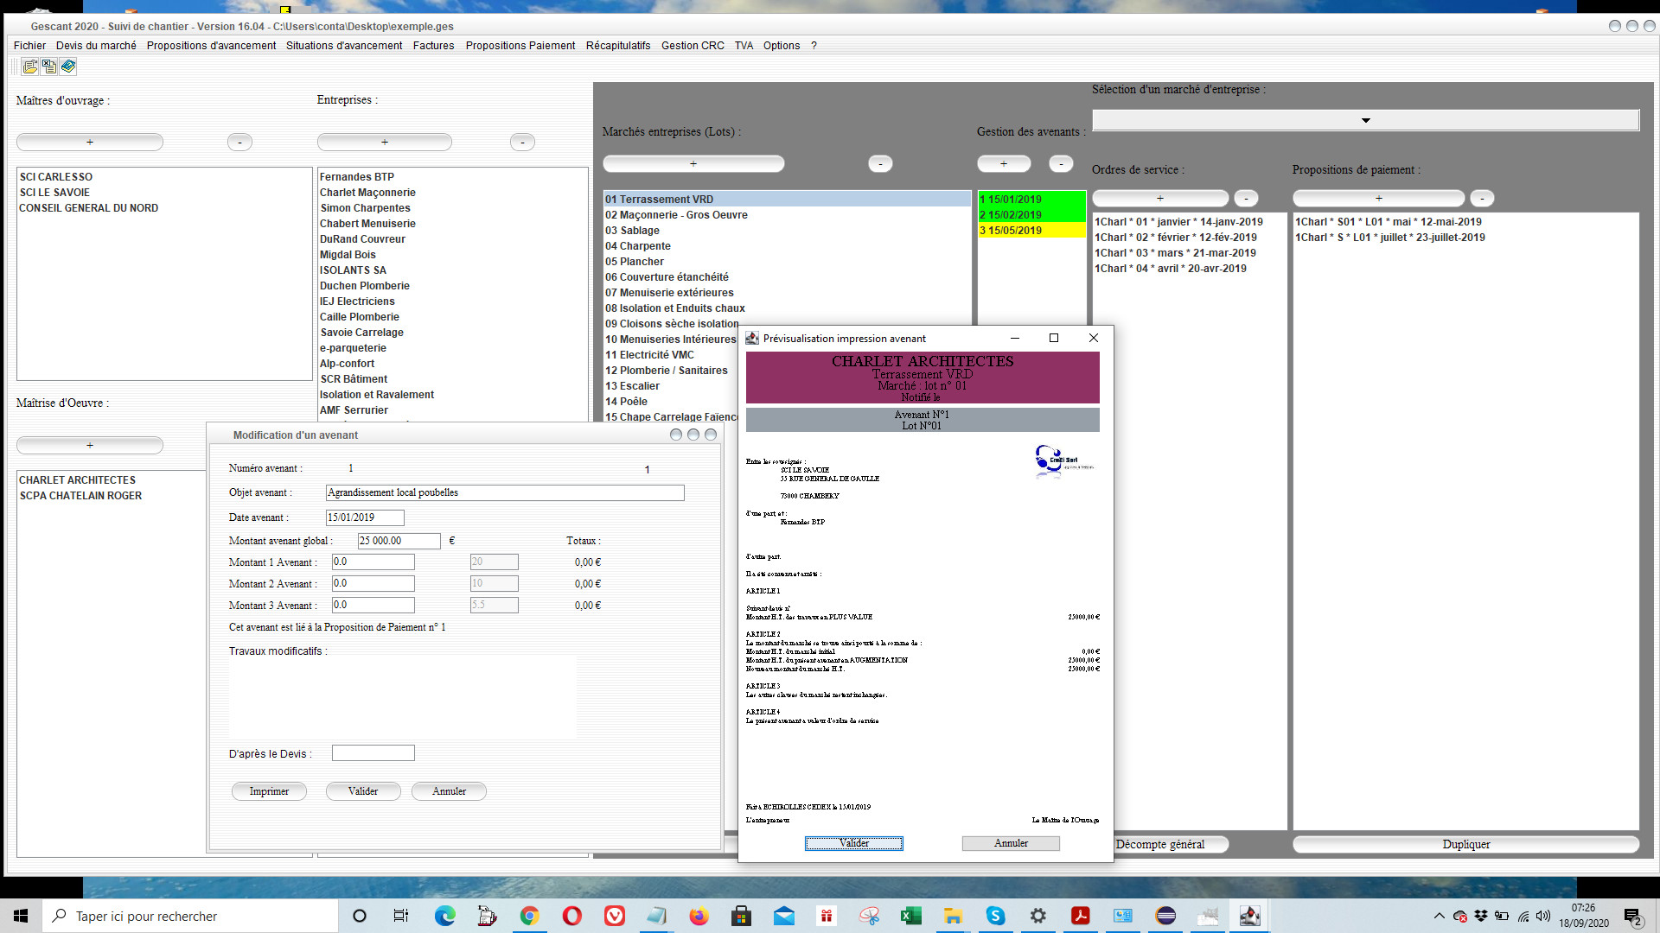Click the Date avenant field
The image size is (1660, 933).
[365, 517]
